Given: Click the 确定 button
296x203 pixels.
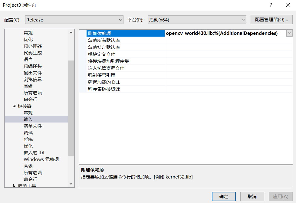Looking at the screenshot, I should tap(224, 196).
